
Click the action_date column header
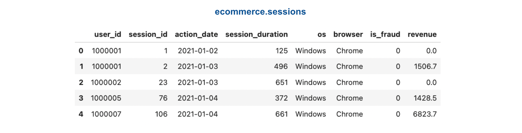pos(196,34)
